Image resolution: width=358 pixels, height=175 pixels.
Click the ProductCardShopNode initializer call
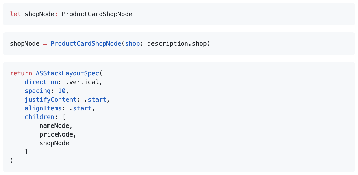pyautogui.click(x=86, y=44)
